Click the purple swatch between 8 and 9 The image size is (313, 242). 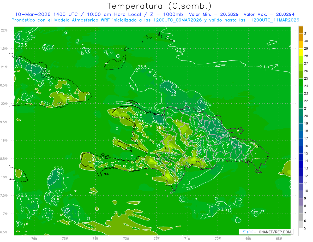click(301, 202)
